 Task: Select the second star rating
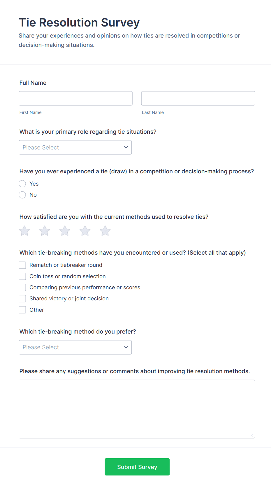pyautogui.click(x=44, y=230)
